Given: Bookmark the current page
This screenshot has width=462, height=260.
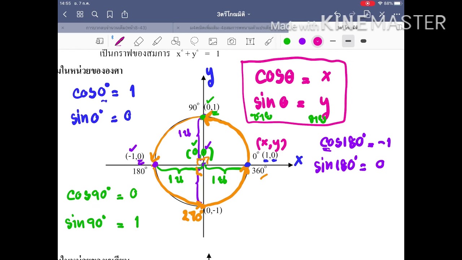Looking at the screenshot, I should pos(110,14).
